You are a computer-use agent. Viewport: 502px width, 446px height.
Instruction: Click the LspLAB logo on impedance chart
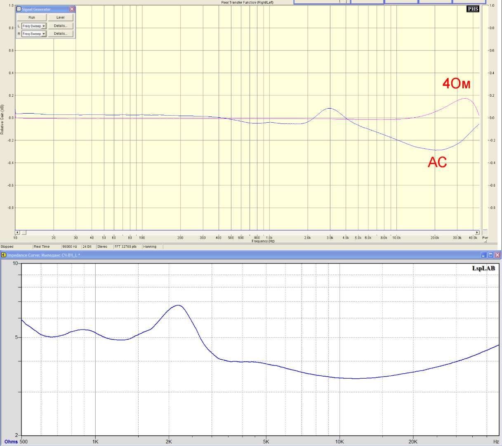tap(483, 268)
